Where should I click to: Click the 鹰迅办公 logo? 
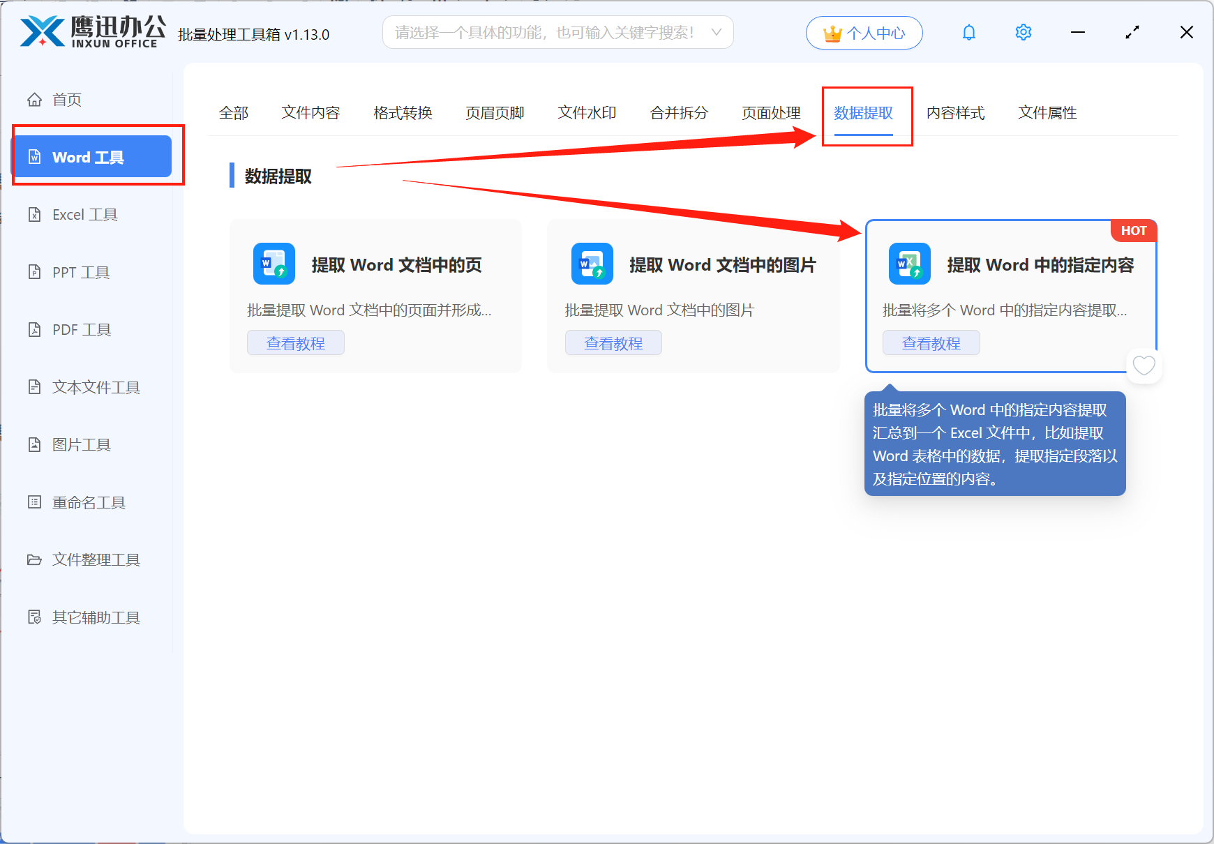pos(91,31)
